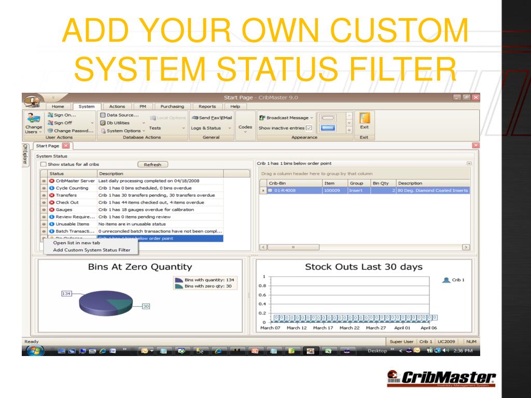Screen dimensions: 531x398
Task: Click the Transfers error status icon
Action: 52,195
